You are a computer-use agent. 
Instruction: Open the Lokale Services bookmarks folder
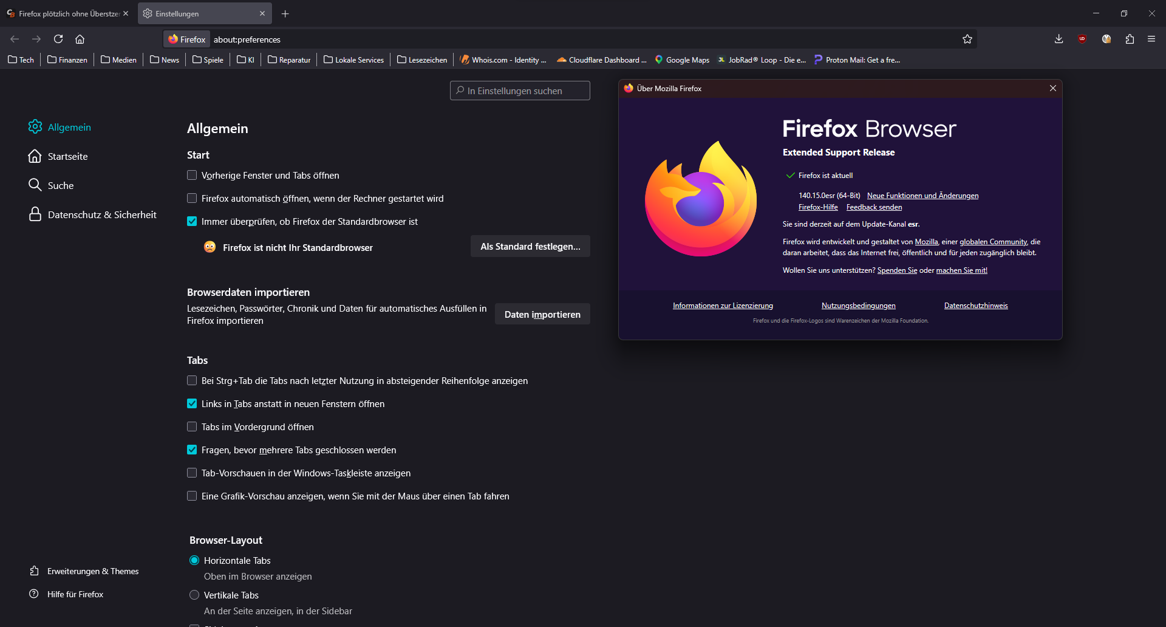click(354, 60)
